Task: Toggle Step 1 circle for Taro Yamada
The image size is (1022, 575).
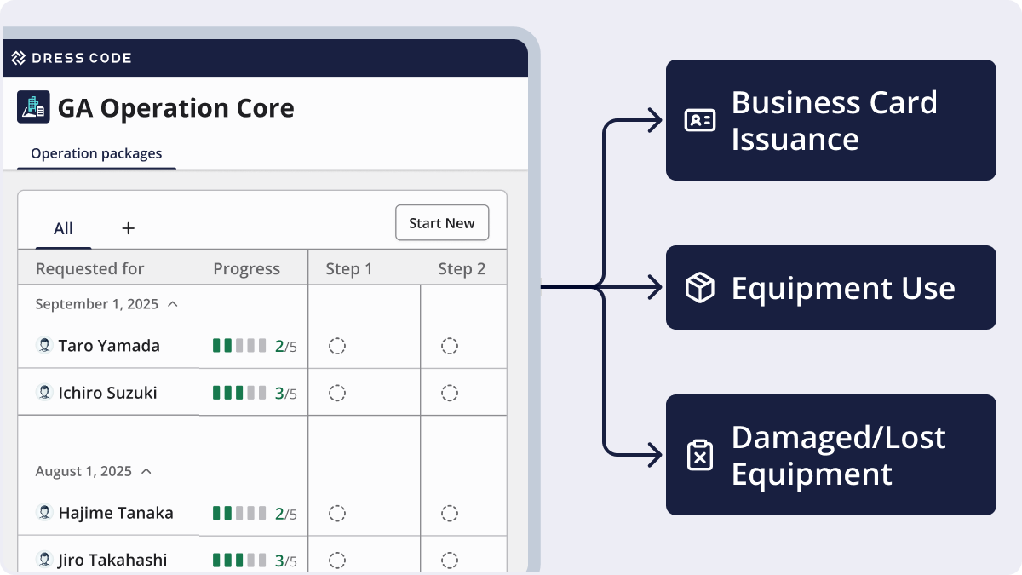Action: 337,346
